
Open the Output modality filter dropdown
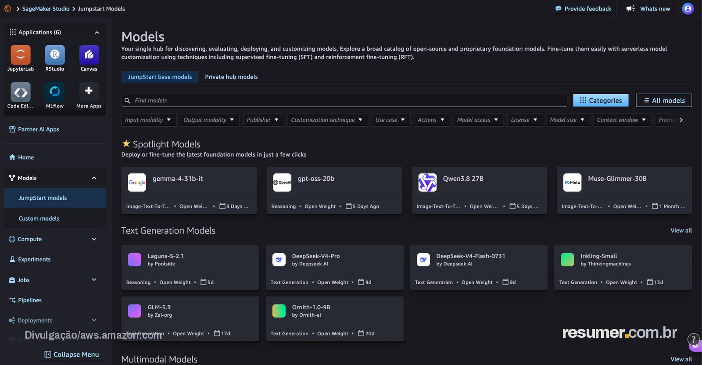[x=209, y=120]
